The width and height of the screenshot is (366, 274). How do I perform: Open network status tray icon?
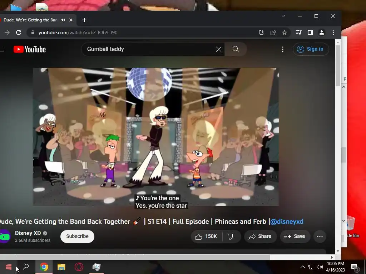311,267
